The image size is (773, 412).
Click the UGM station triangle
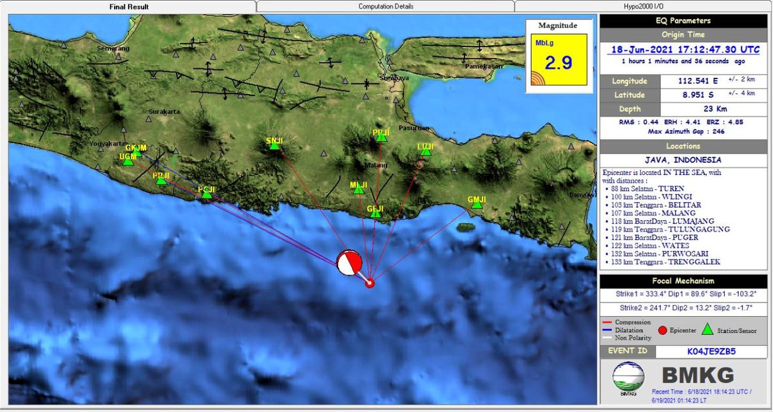pyautogui.click(x=128, y=161)
